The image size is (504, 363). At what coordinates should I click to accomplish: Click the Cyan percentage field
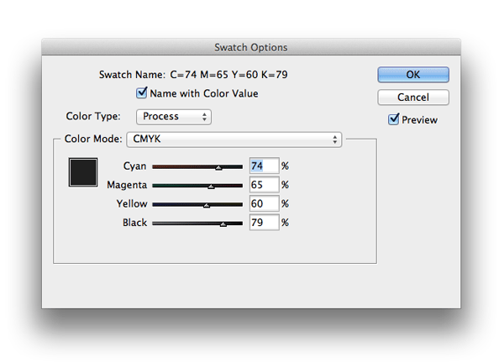tap(264, 166)
